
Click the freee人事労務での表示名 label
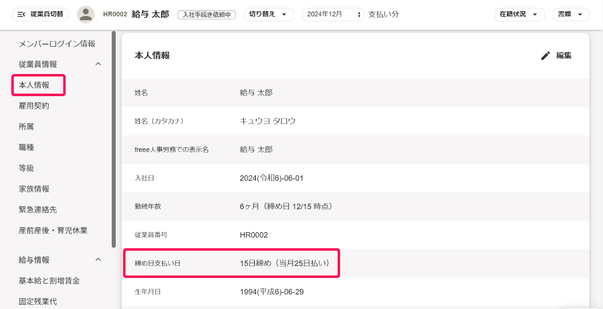point(171,150)
